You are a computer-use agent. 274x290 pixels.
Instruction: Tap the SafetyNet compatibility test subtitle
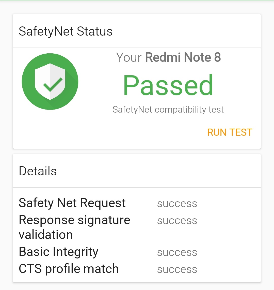pyautogui.click(x=168, y=110)
